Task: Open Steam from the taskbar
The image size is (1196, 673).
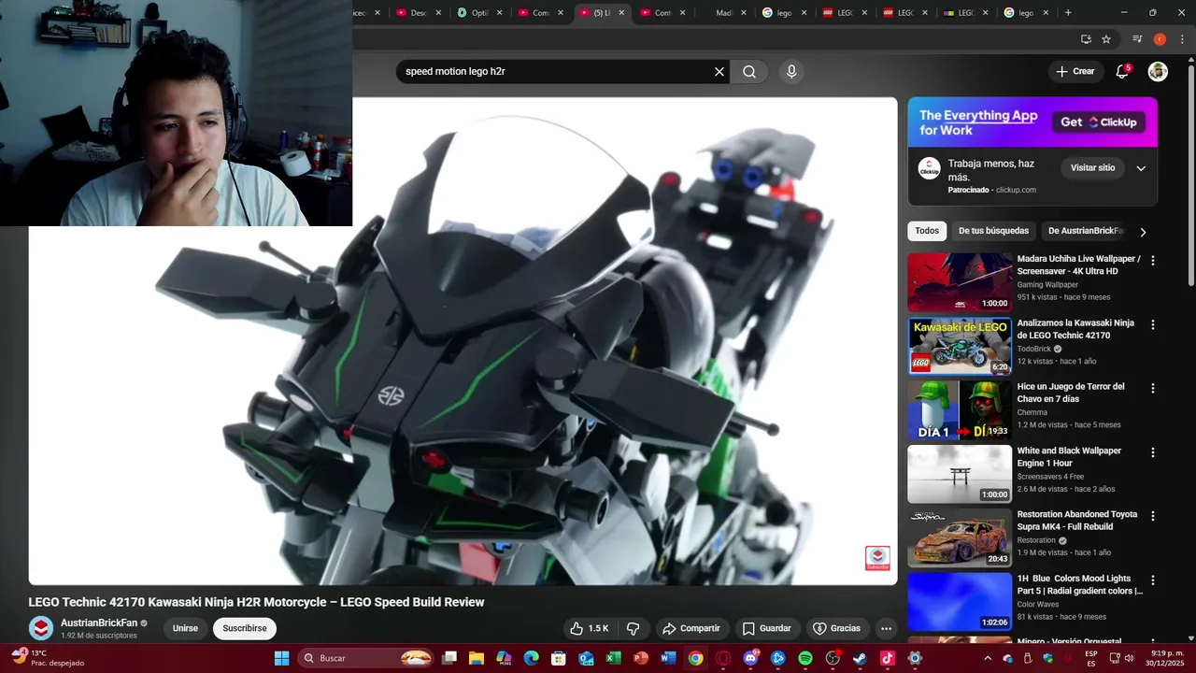Action: [860, 658]
